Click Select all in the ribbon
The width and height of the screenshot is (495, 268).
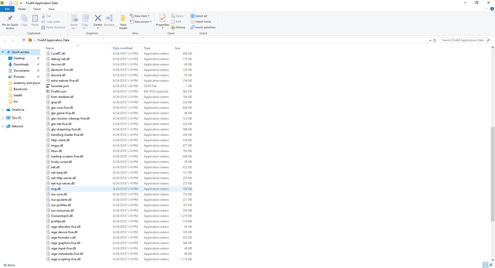pos(199,16)
